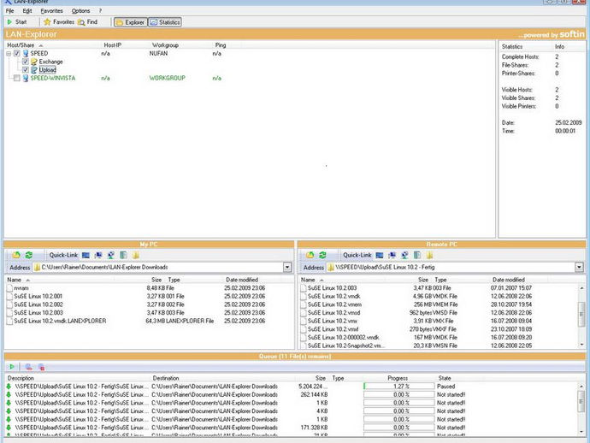590x443 pixels.
Task: Open the Favorites menu in menu bar
Action: pyautogui.click(x=51, y=11)
